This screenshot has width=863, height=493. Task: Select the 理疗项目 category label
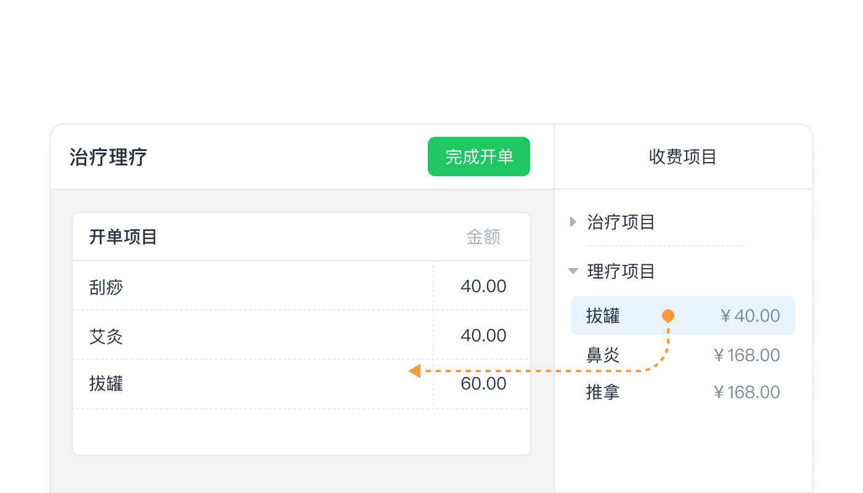[621, 271]
